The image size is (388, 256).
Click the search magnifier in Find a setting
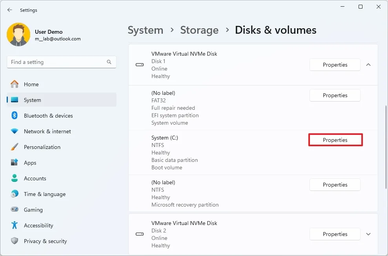tap(109, 62)
